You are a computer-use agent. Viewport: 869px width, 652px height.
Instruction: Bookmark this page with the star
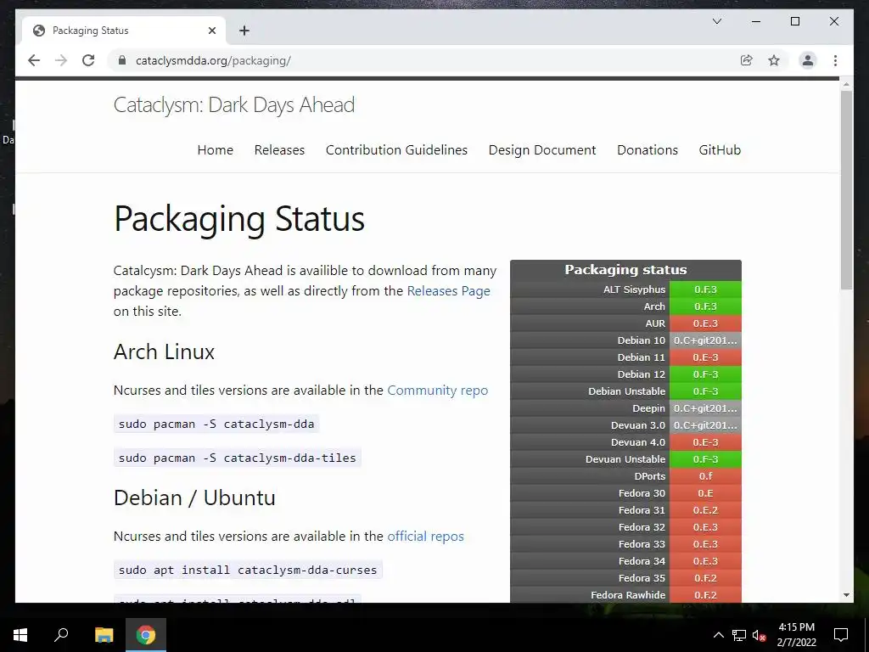coord(774,60)
